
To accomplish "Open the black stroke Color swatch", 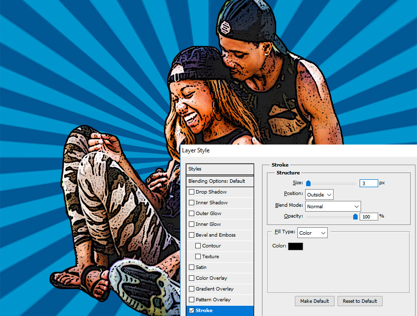I will pos(295,246).
